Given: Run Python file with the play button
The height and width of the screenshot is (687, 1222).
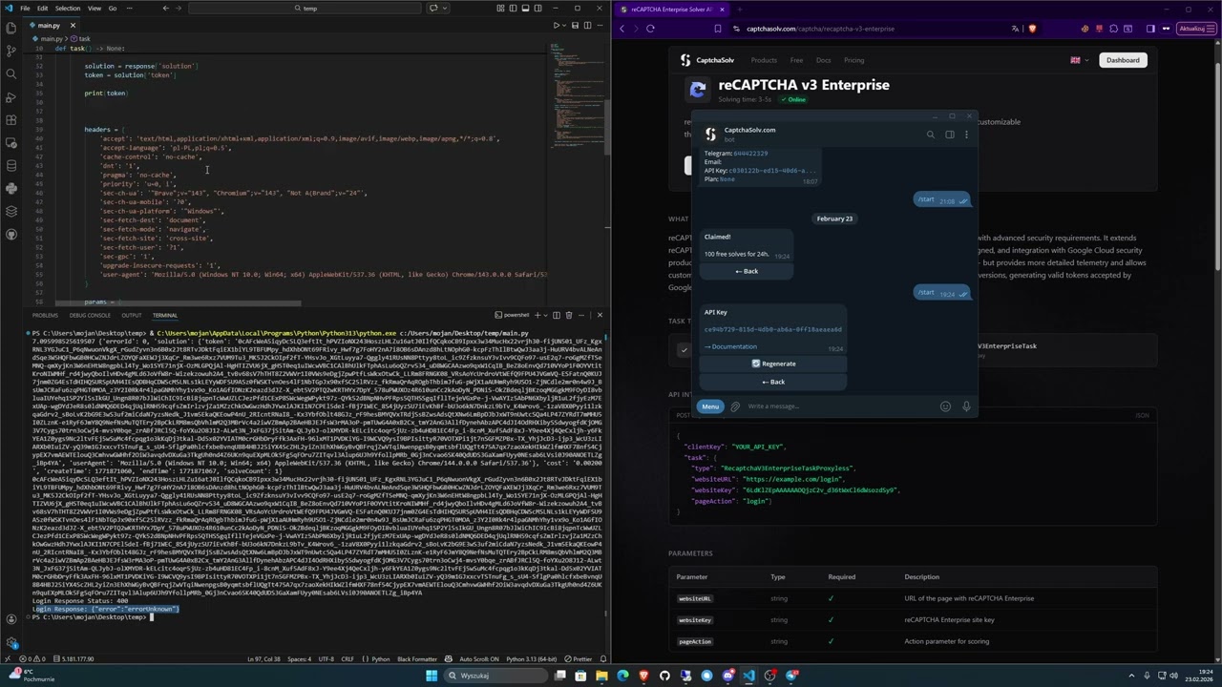Looking at the screenshot, I should 557,25.
